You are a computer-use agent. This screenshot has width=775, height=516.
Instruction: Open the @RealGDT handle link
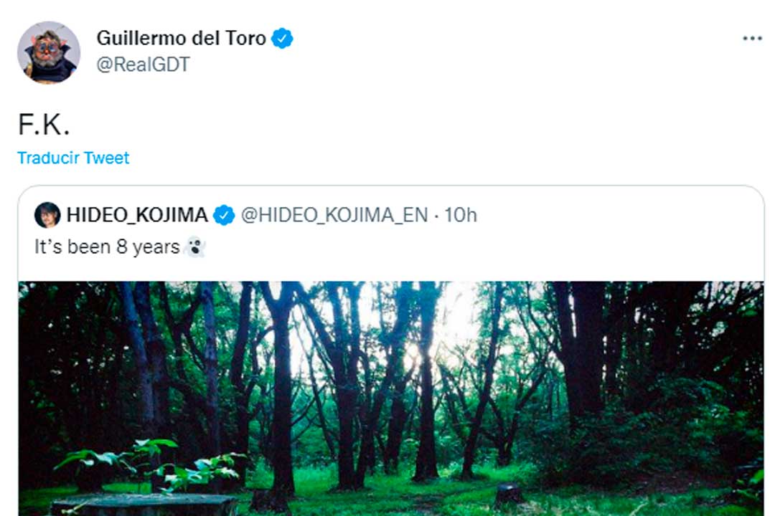[x=143, y=64]
